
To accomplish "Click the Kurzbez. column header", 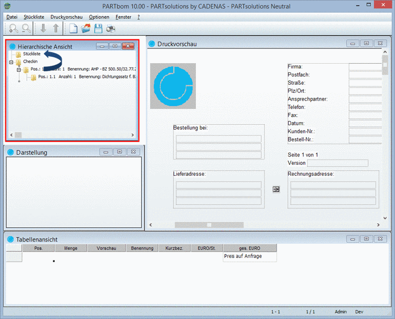I will (x=174, y=248).
